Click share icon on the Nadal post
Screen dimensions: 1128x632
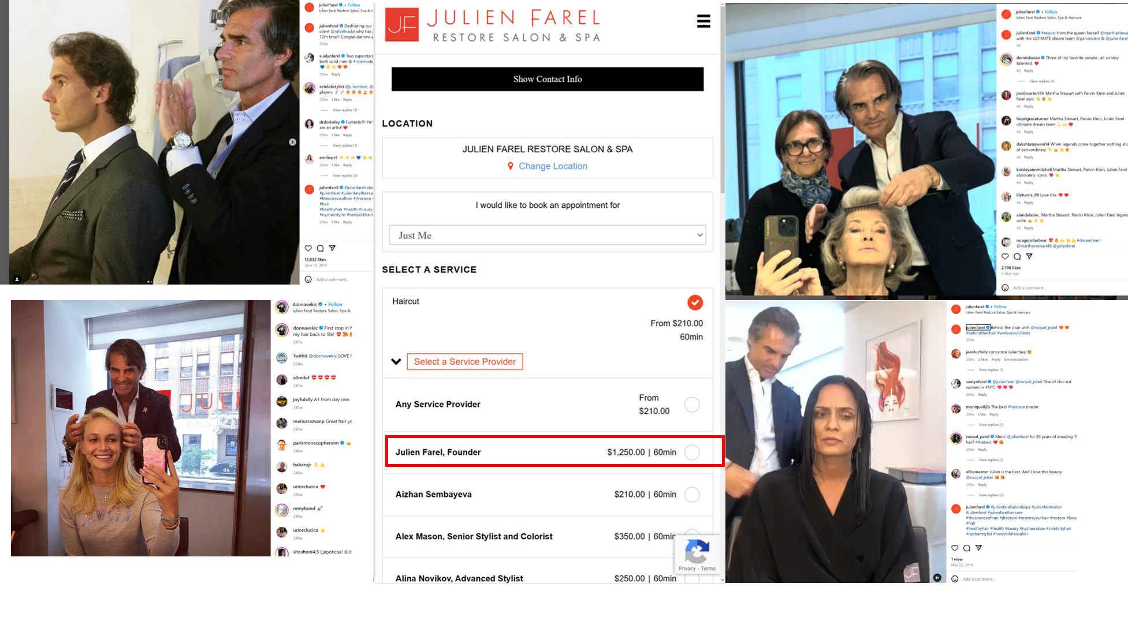(332, 248)
